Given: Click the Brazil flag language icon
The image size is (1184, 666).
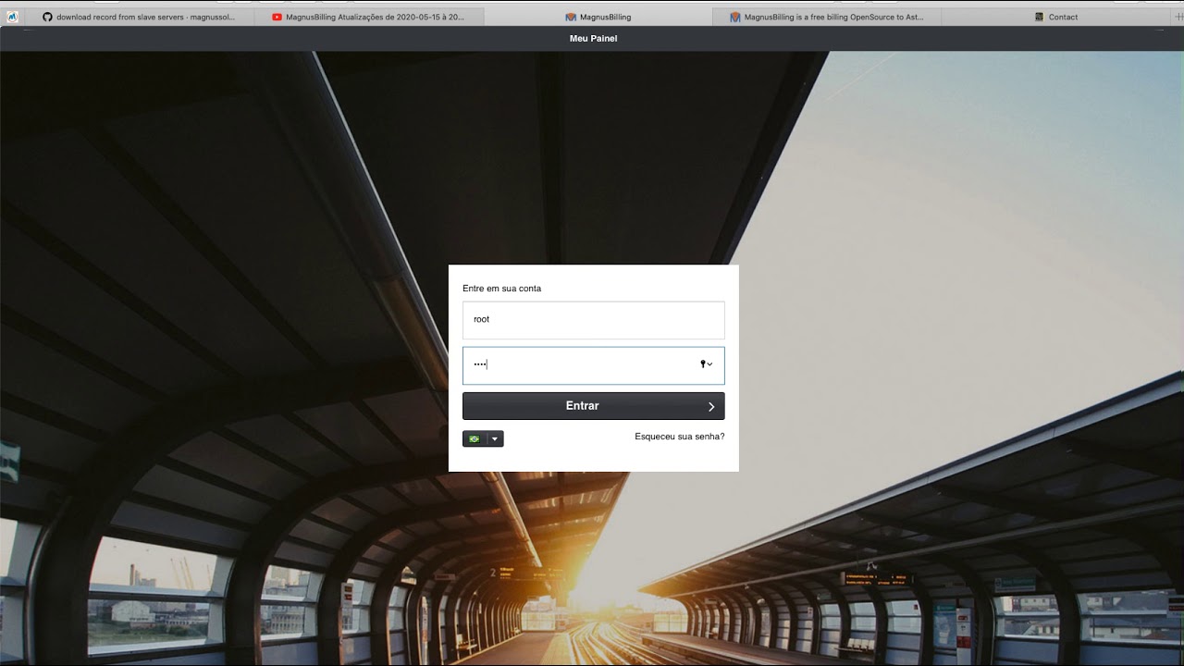Looking at the screenshot, I should [x=475, y=438].
